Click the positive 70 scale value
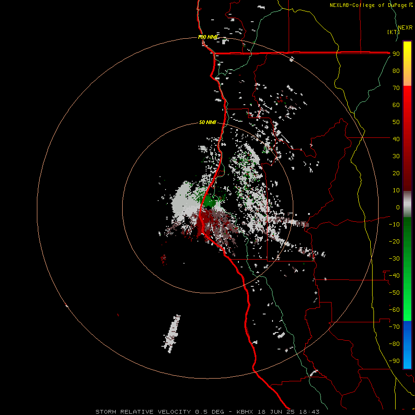This screenshot has width=415, height=415. coord(396,88)
